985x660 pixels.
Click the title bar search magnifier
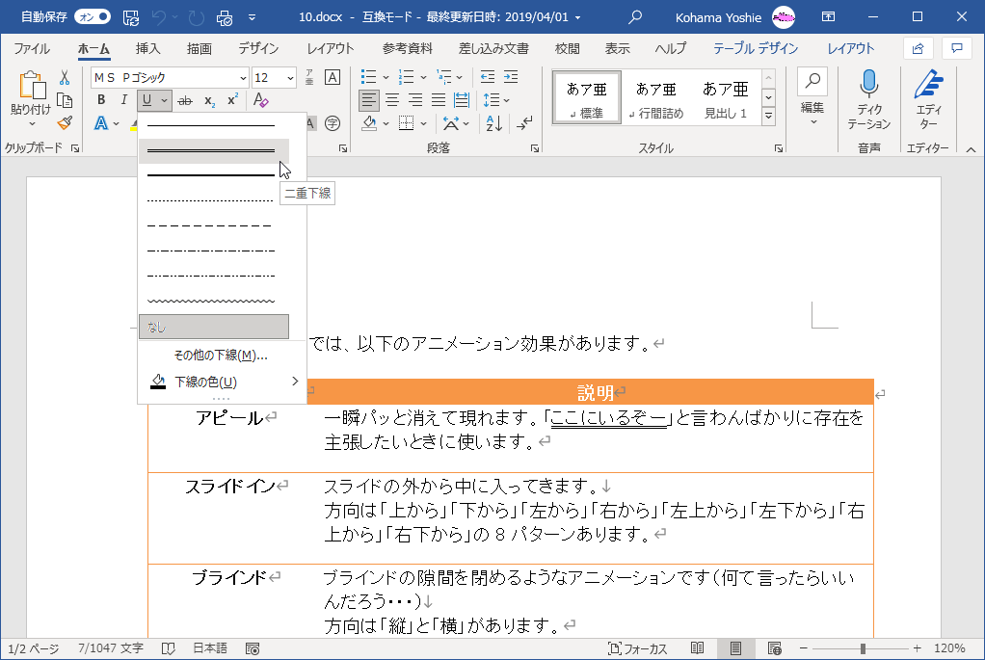[x=635, y=17]
